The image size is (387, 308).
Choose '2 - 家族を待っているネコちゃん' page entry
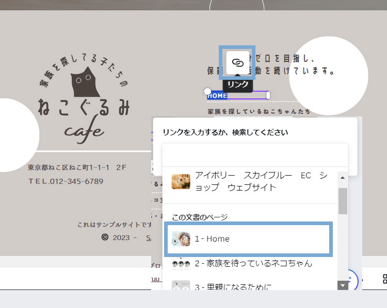(253, 263)
